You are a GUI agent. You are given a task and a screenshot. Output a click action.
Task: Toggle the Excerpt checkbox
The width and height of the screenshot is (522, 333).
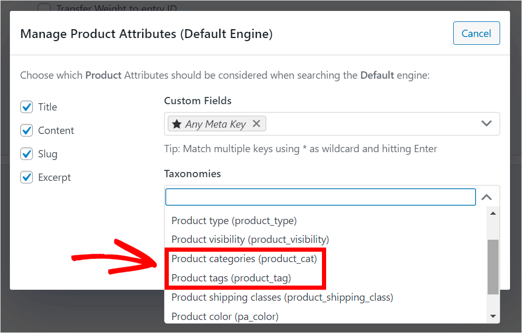point(27,178)
